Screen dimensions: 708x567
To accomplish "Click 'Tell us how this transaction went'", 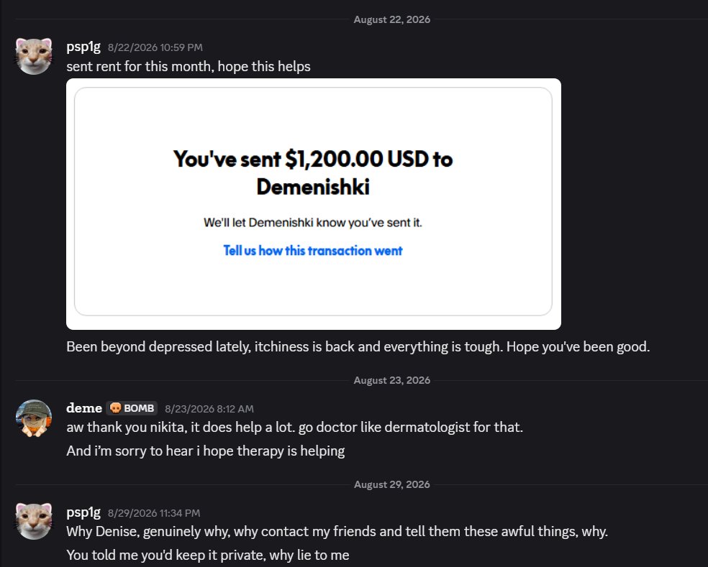I will 313,251.
